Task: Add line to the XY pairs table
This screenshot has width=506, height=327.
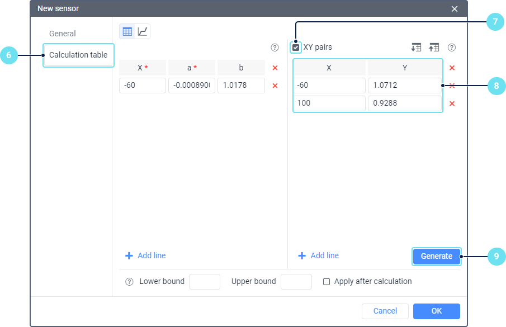Action: click(x=318, y=255)
